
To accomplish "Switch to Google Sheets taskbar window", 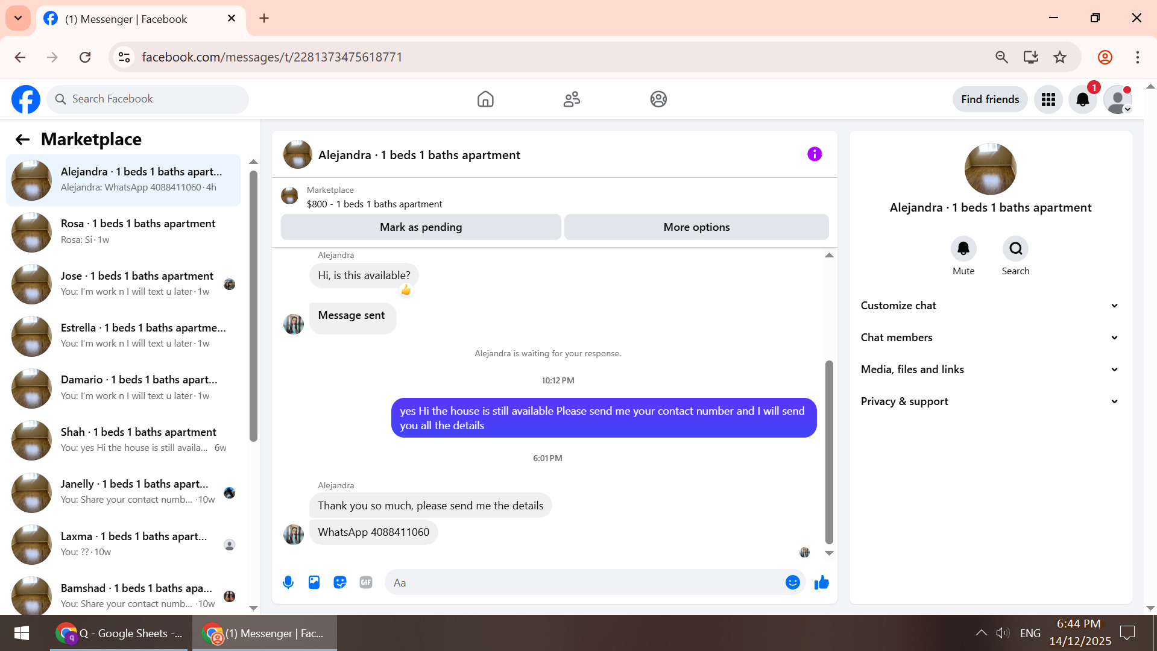I will (120, 633).
